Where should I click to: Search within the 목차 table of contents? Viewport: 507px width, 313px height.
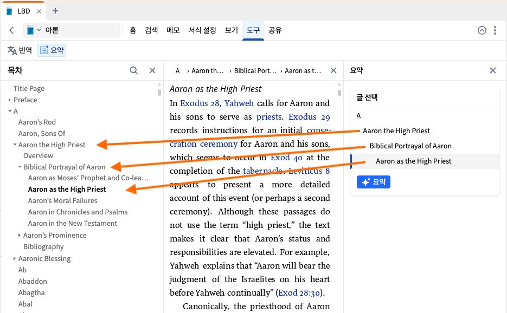point(133,70)
